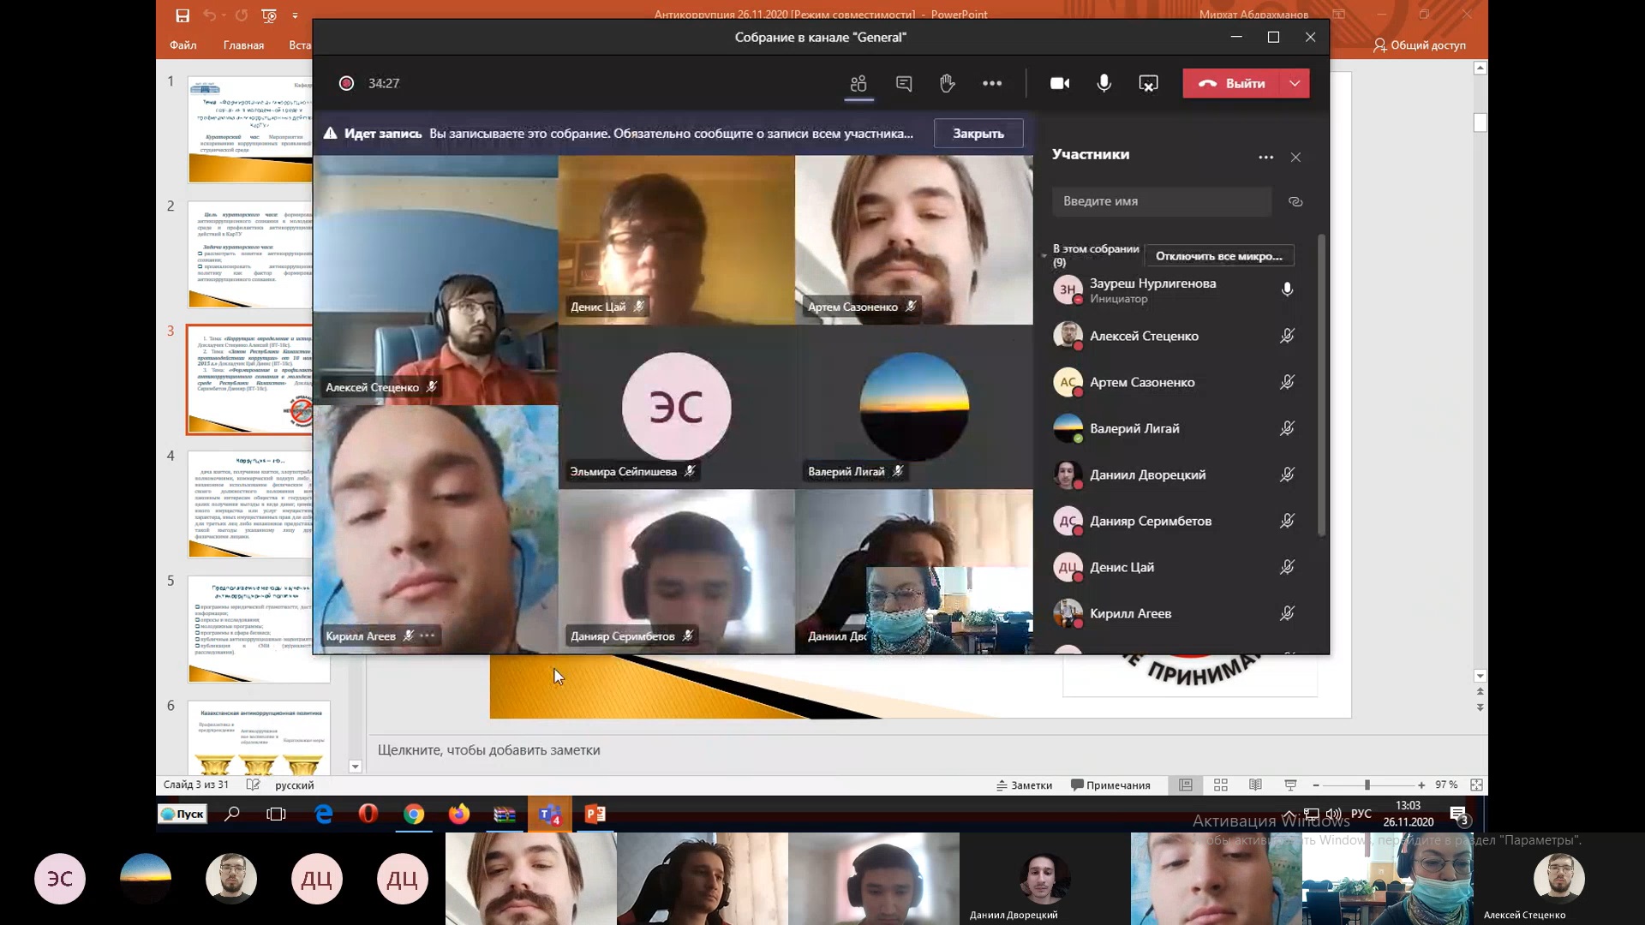Image resolution: width=1645 pixels, height=925 pixels.
Task: Toggle microphone of Зауреш Нурлигенова
Action: pos(1287,289)
